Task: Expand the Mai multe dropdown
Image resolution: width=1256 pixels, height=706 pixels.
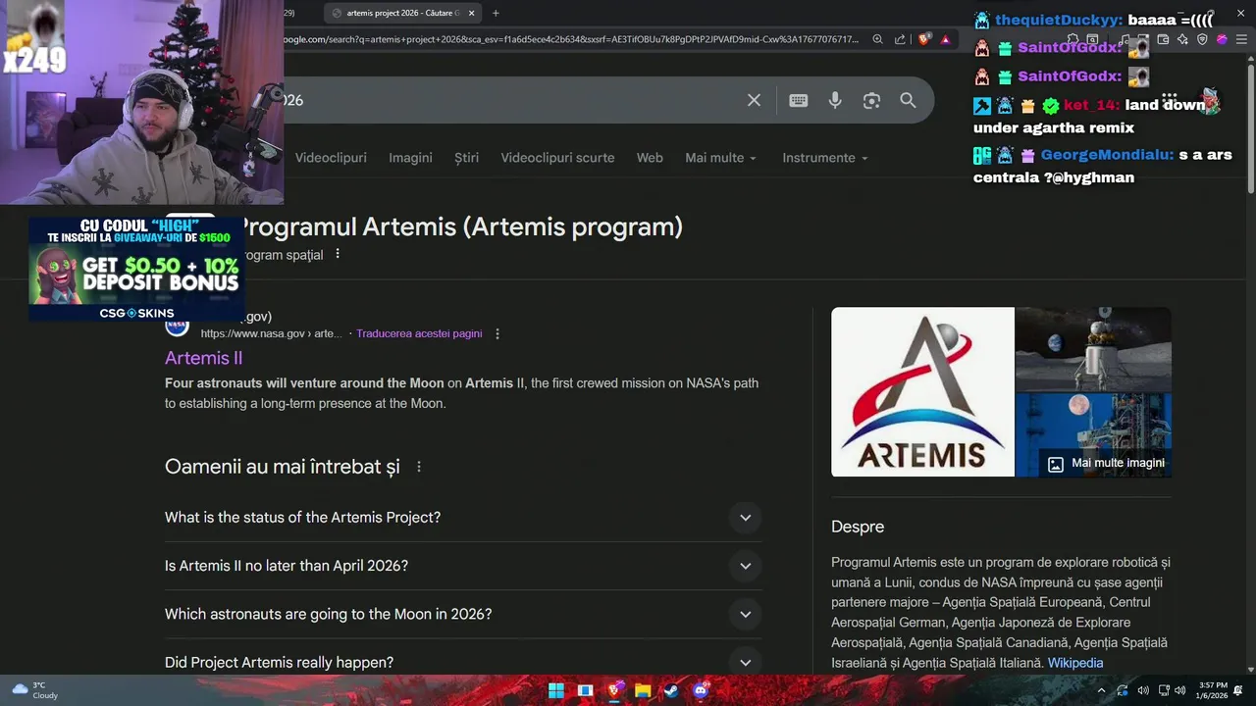Action: [x=721, y=158]
